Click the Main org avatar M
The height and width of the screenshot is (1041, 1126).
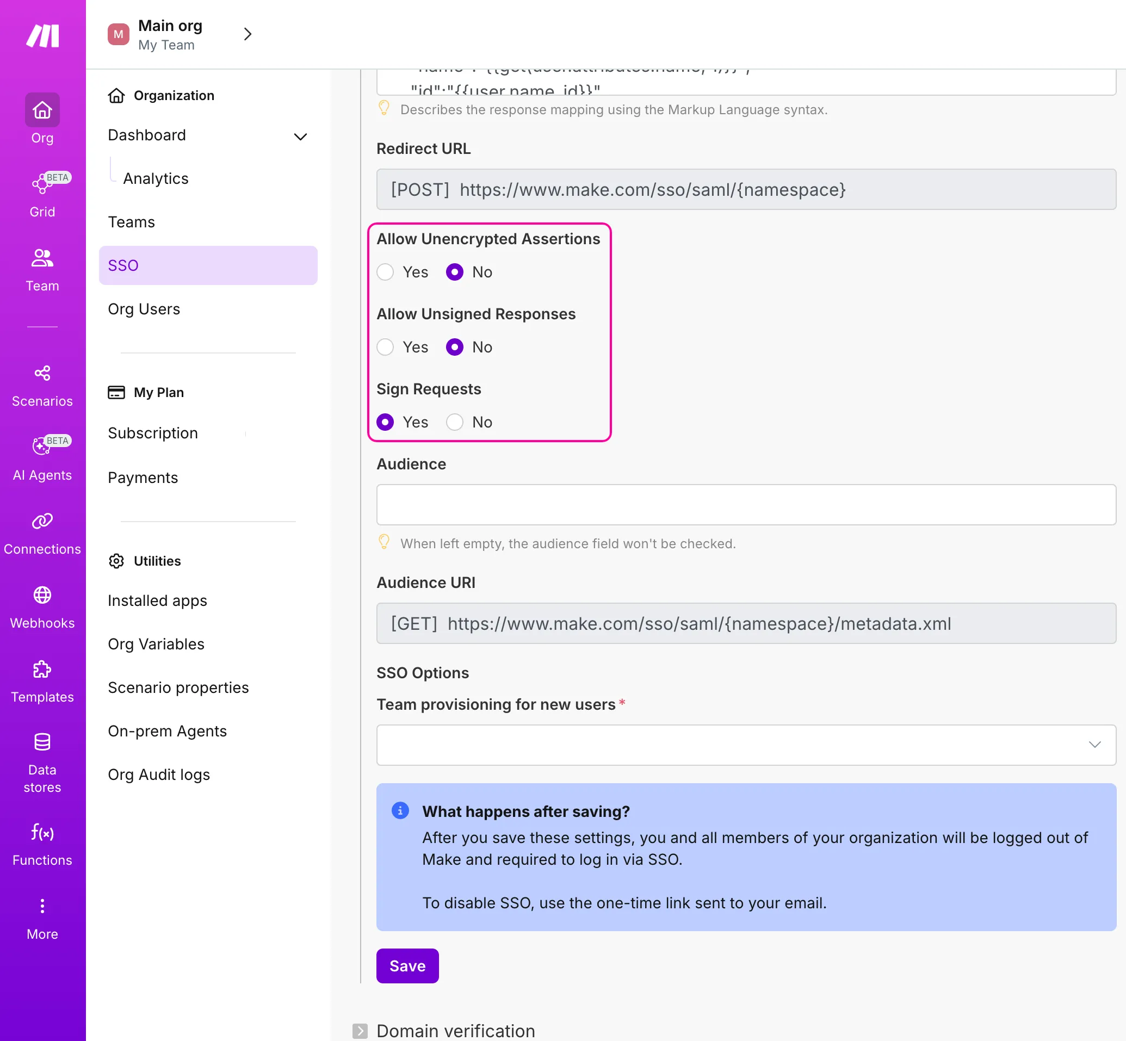click(x=118, y=34)
